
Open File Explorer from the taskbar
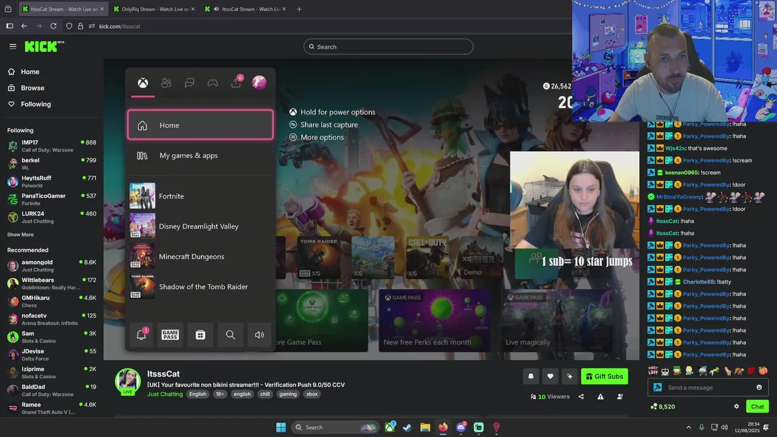[425, 427]
